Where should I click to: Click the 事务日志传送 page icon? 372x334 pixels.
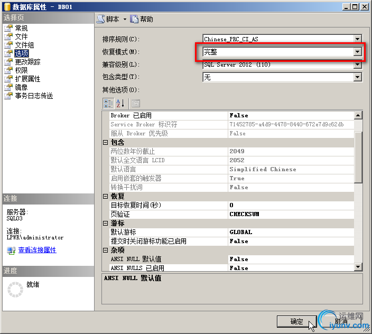coord(8,96)
